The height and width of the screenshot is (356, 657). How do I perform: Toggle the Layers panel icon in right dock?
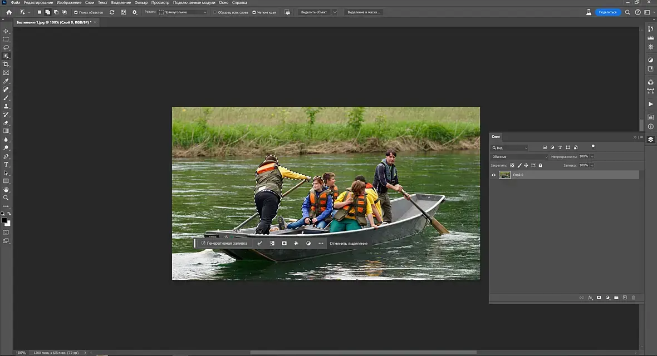(650, 140)
